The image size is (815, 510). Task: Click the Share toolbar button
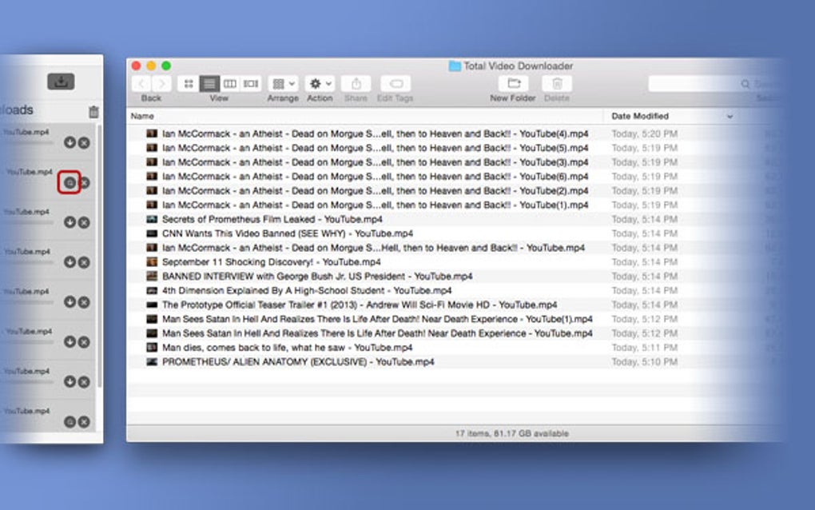click(356, 84)
